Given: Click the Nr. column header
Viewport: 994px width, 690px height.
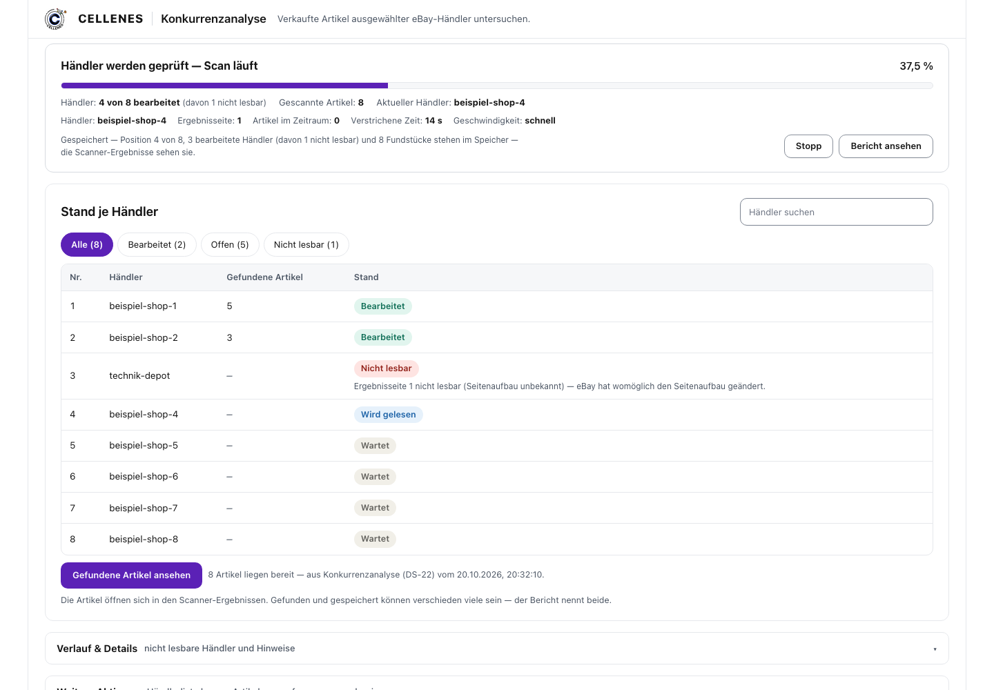Looking at the screenshot, I should click(76, 277).
